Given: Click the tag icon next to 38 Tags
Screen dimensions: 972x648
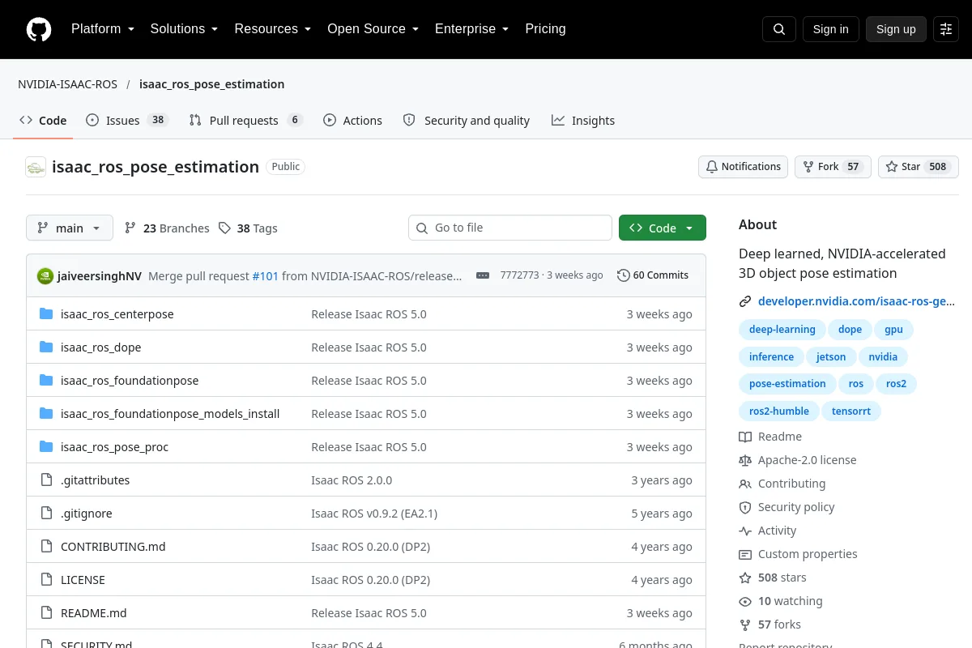Looking at the screenshot, I should pyautogui.click(x=224, y=228).
